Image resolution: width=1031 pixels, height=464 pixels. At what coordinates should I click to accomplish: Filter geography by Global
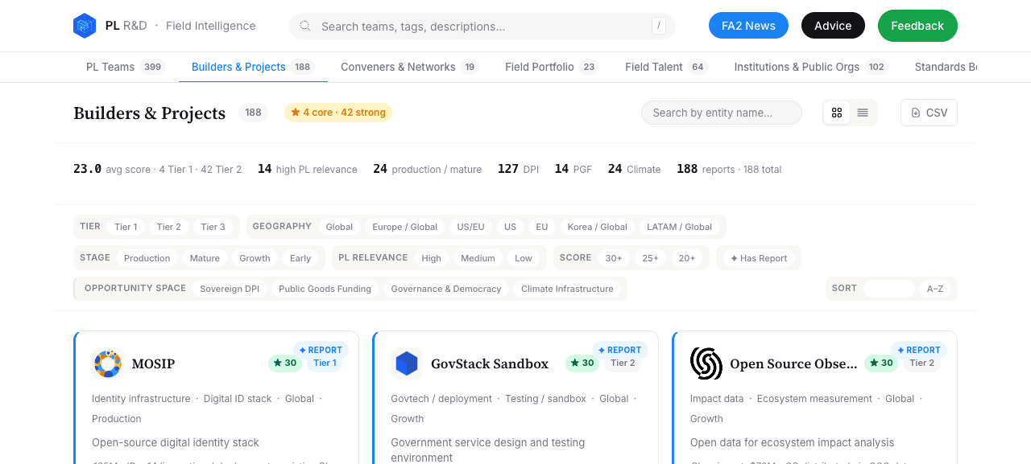pyautogui.click(x=339, y=227)
